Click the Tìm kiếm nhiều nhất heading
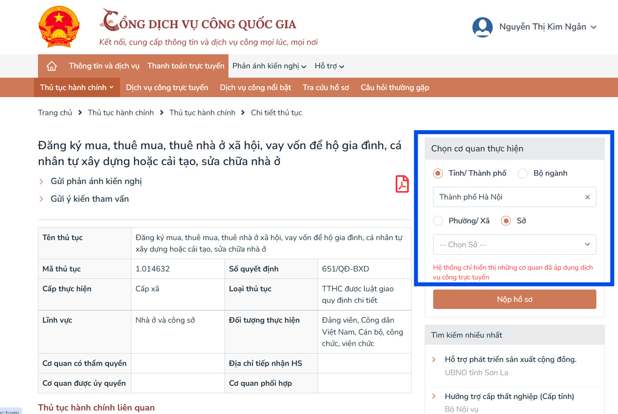The width and height of the screenshot is (618, 414). click(467, 335)
